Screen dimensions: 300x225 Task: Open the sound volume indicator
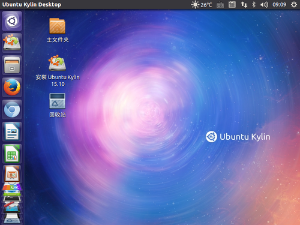click(264, 4)
